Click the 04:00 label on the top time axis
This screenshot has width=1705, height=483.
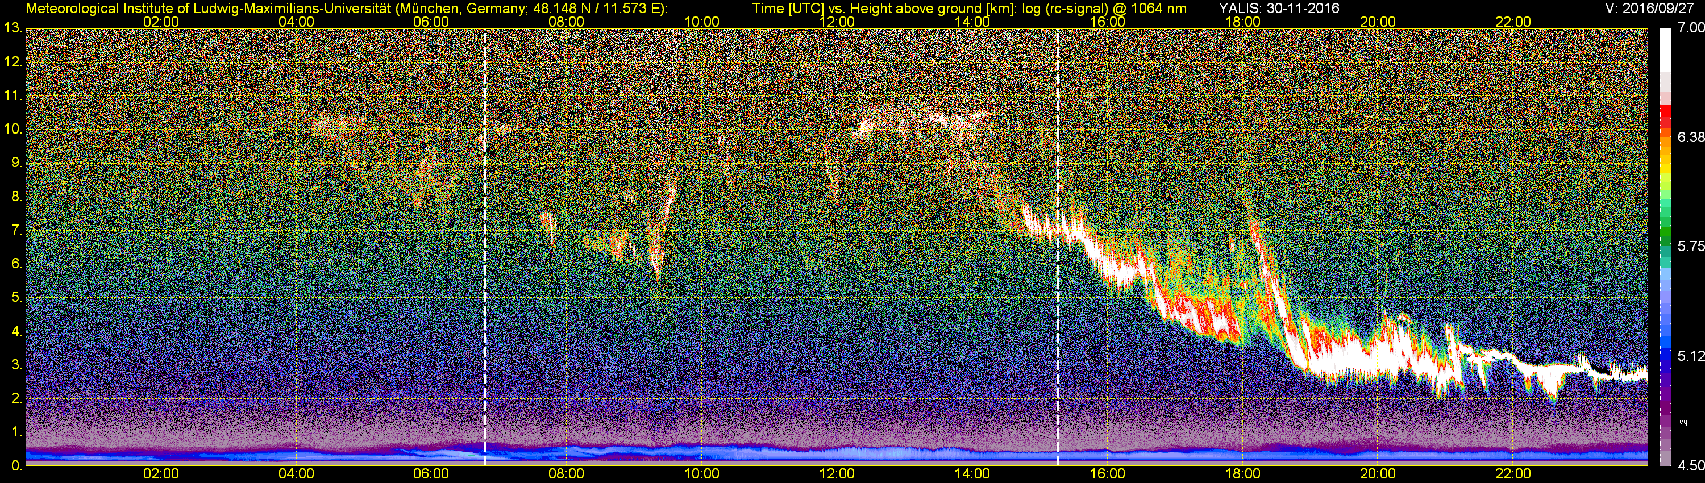point(296,22)
